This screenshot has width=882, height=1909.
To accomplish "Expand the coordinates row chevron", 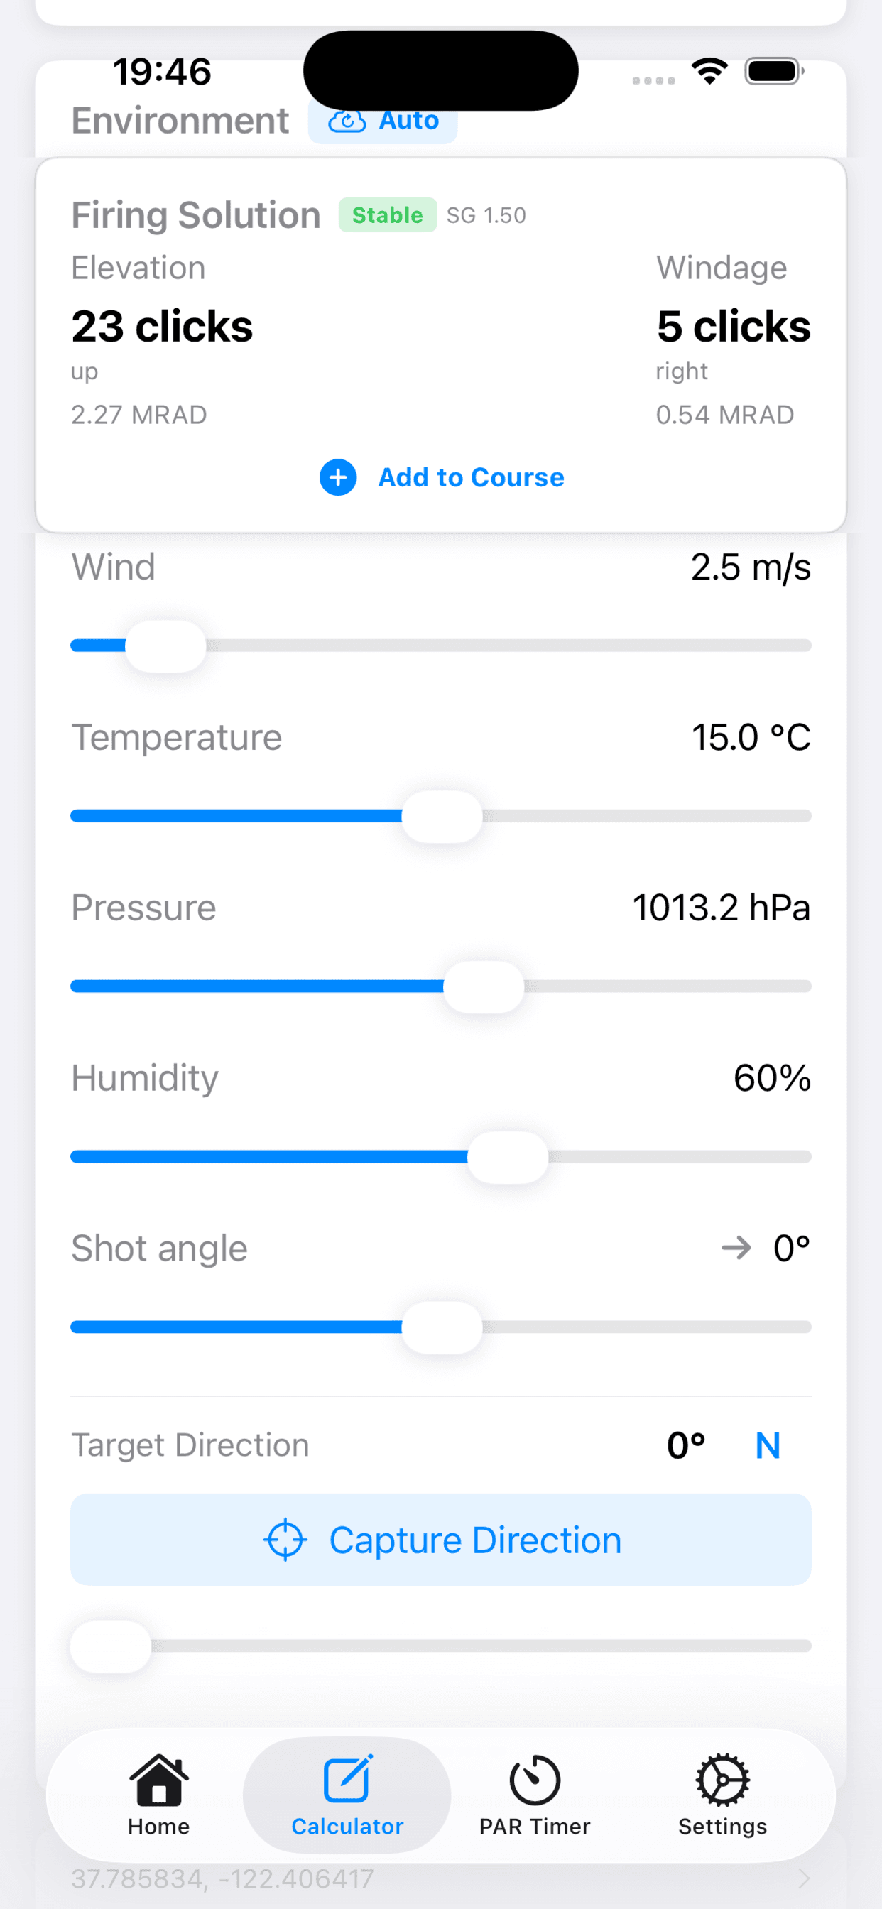I will [803, 1878].
